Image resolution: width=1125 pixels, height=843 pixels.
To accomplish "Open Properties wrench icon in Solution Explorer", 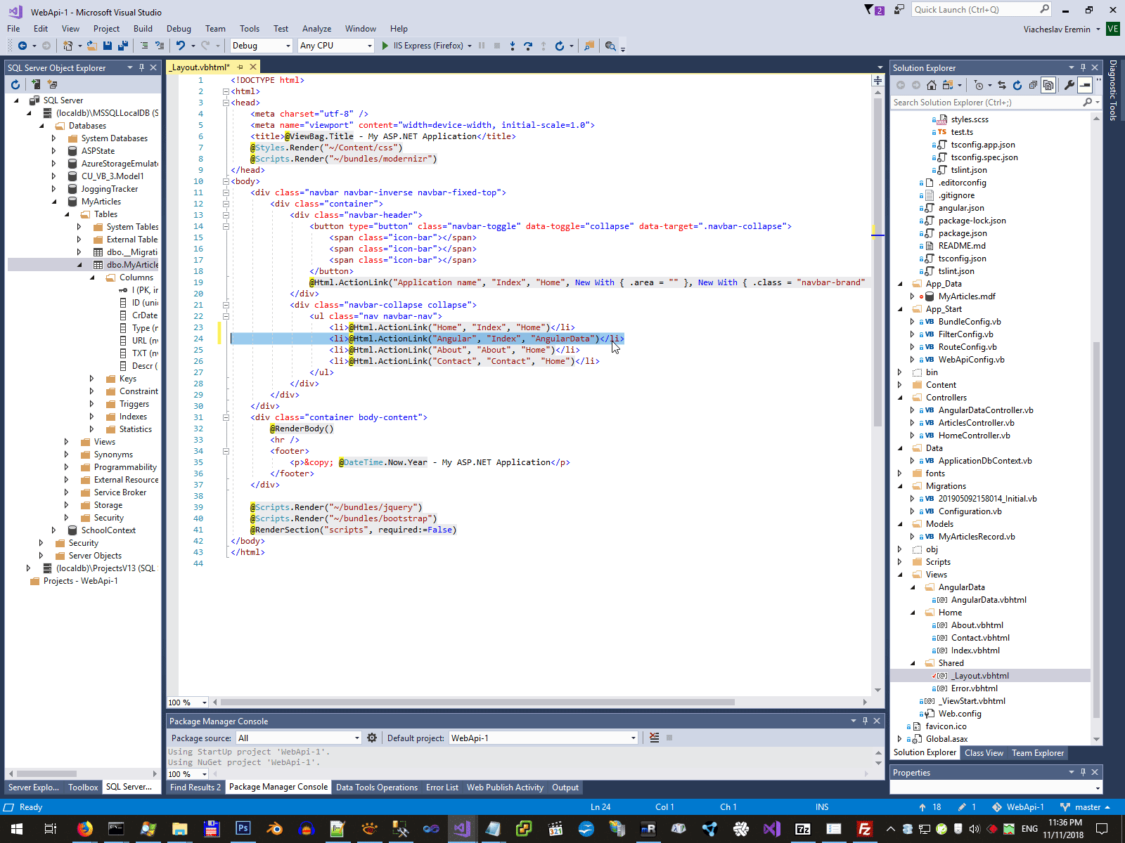I will 1069,85.
